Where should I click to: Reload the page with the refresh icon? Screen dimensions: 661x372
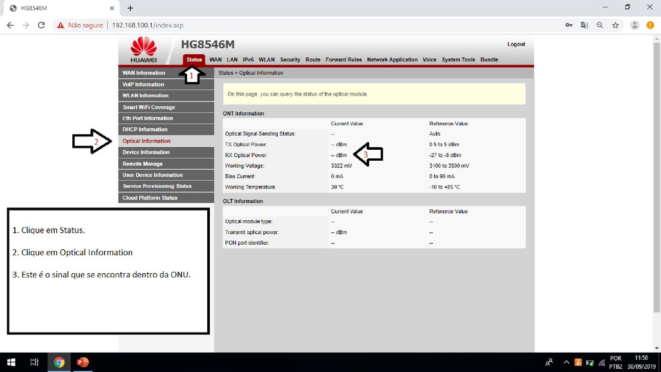(x=41, y=25)
